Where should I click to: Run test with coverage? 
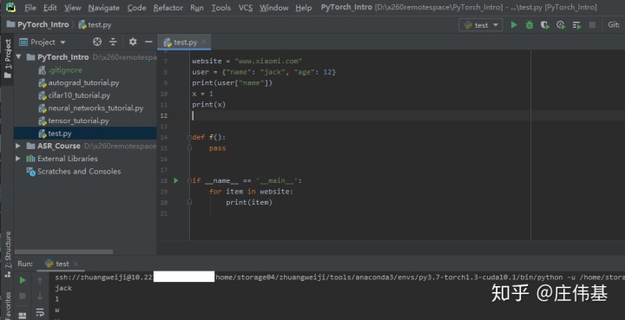tap(545, 25)
